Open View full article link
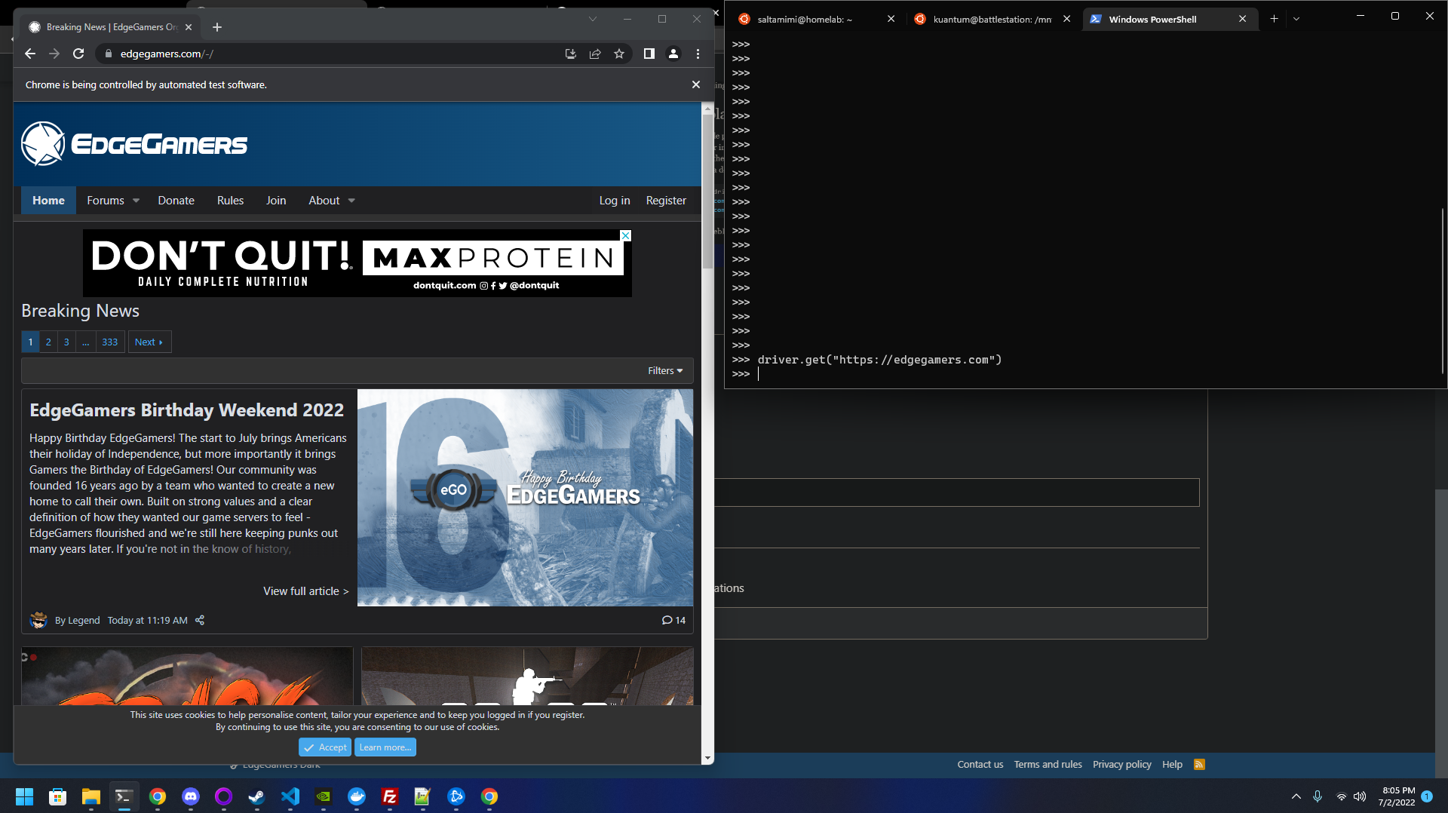Image resolution: width=1448 pixels, height=813 pixels. point(306,591)
